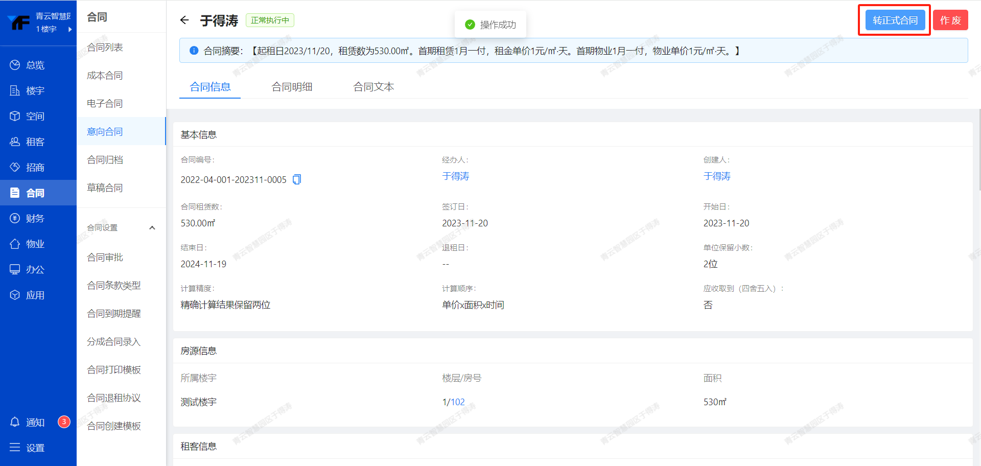Select 合同归档 in the contract submenu
981x466 pixels.
(x=105, y=160)
